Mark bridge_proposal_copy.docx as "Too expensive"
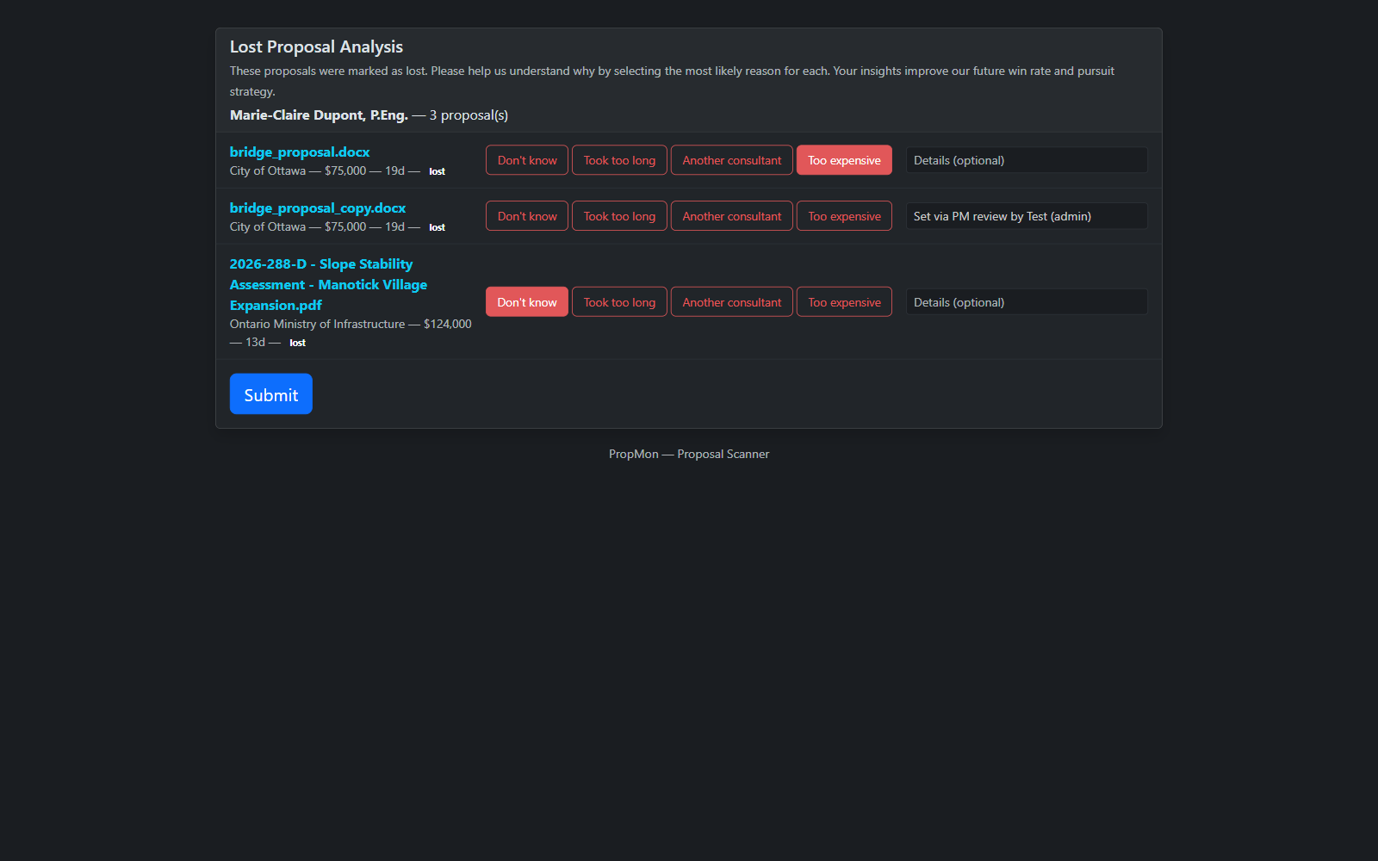Screen dimensions: 1378x861 [x=844, y=216]
